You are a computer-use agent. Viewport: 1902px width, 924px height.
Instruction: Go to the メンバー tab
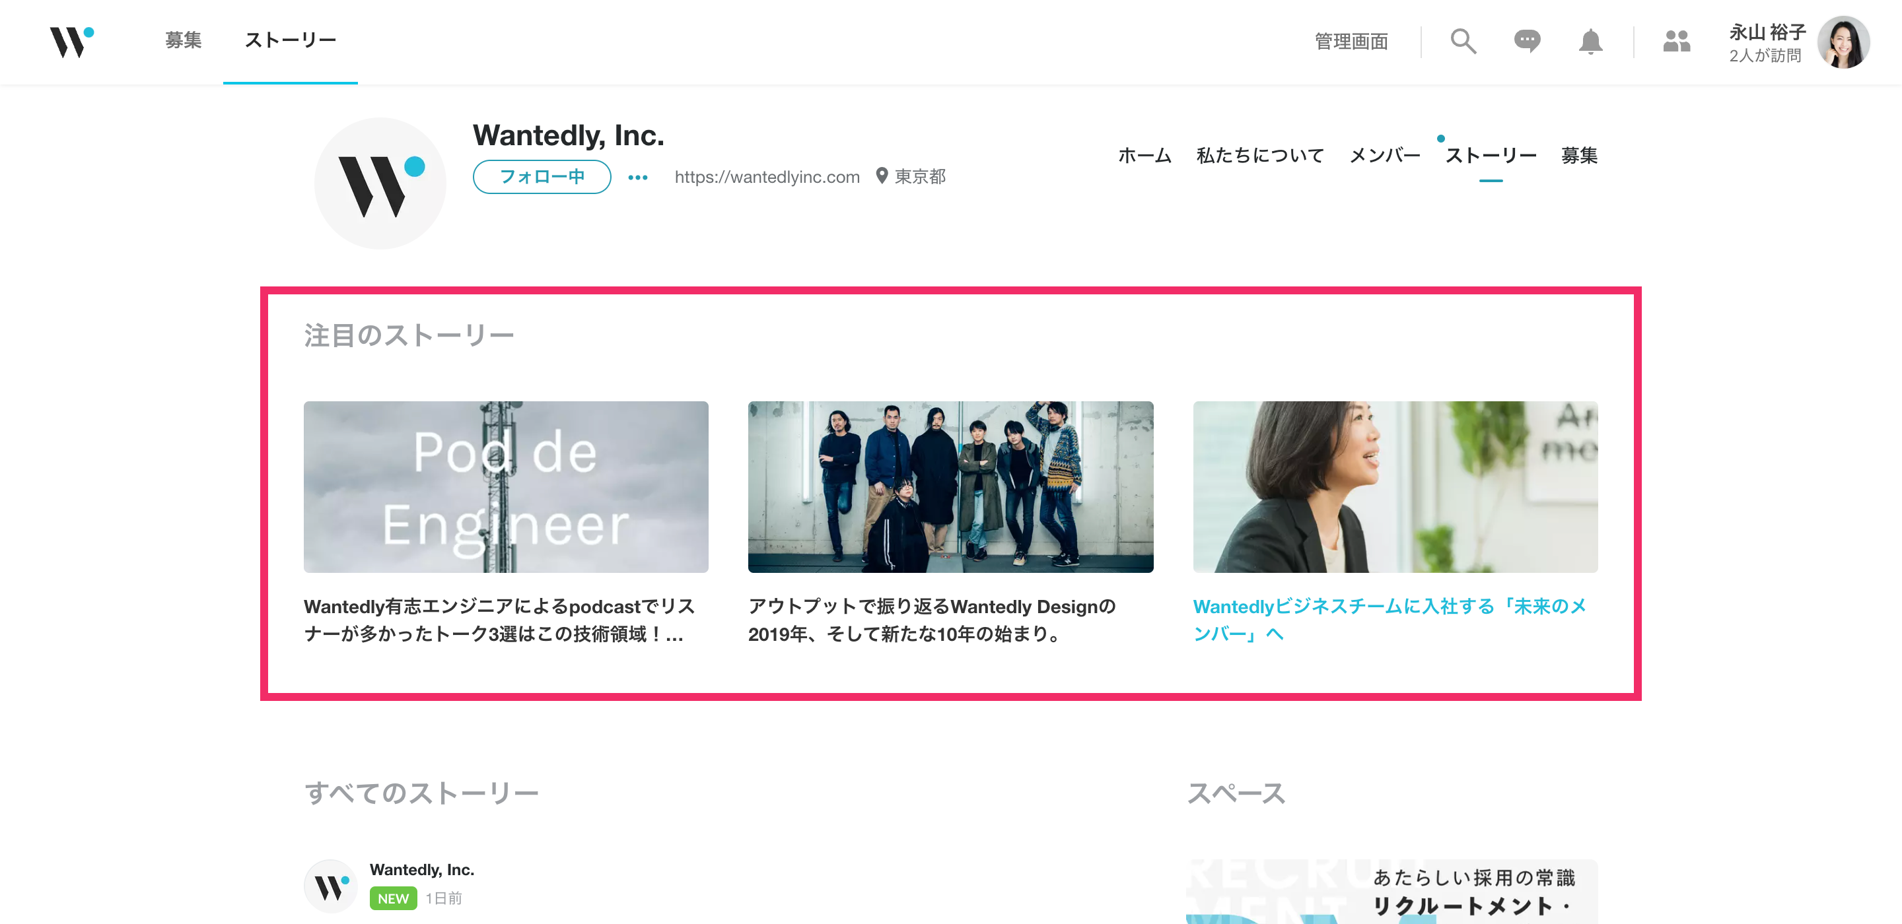[1384, 155]
